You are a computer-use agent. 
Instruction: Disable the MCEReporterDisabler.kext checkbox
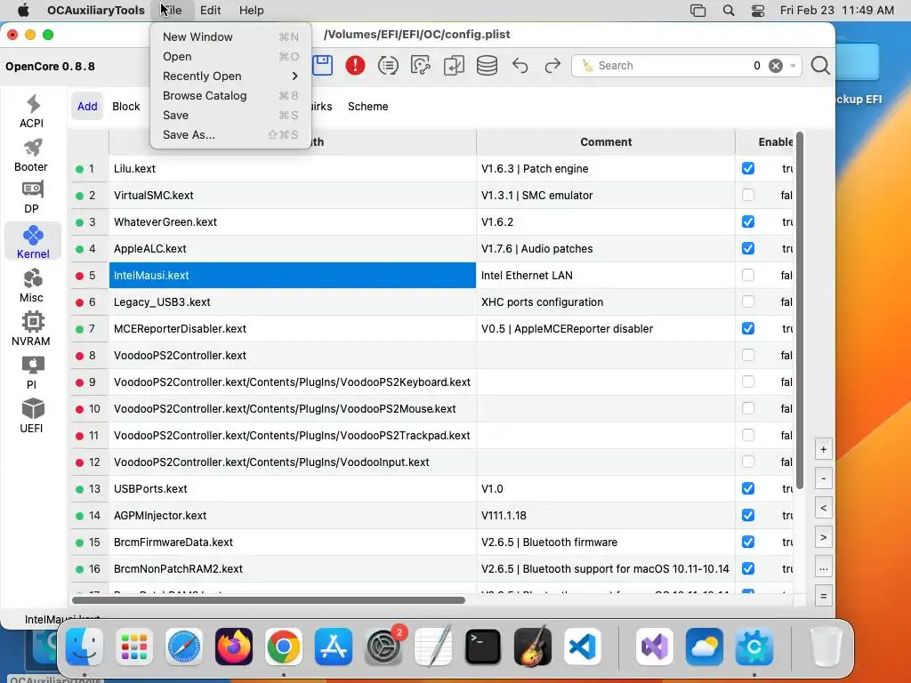click(747, 329)
